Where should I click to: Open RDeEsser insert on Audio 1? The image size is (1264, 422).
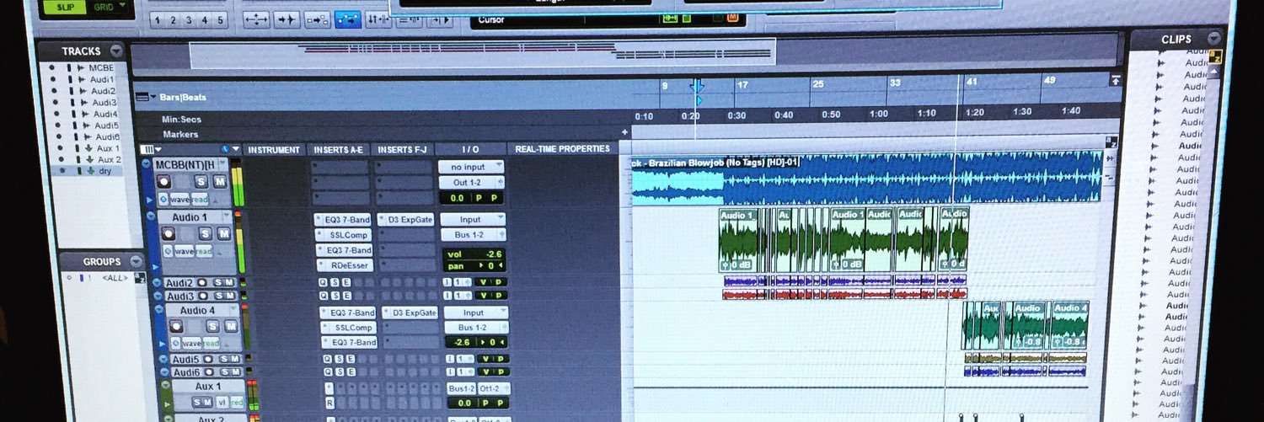tap(345, 265)
